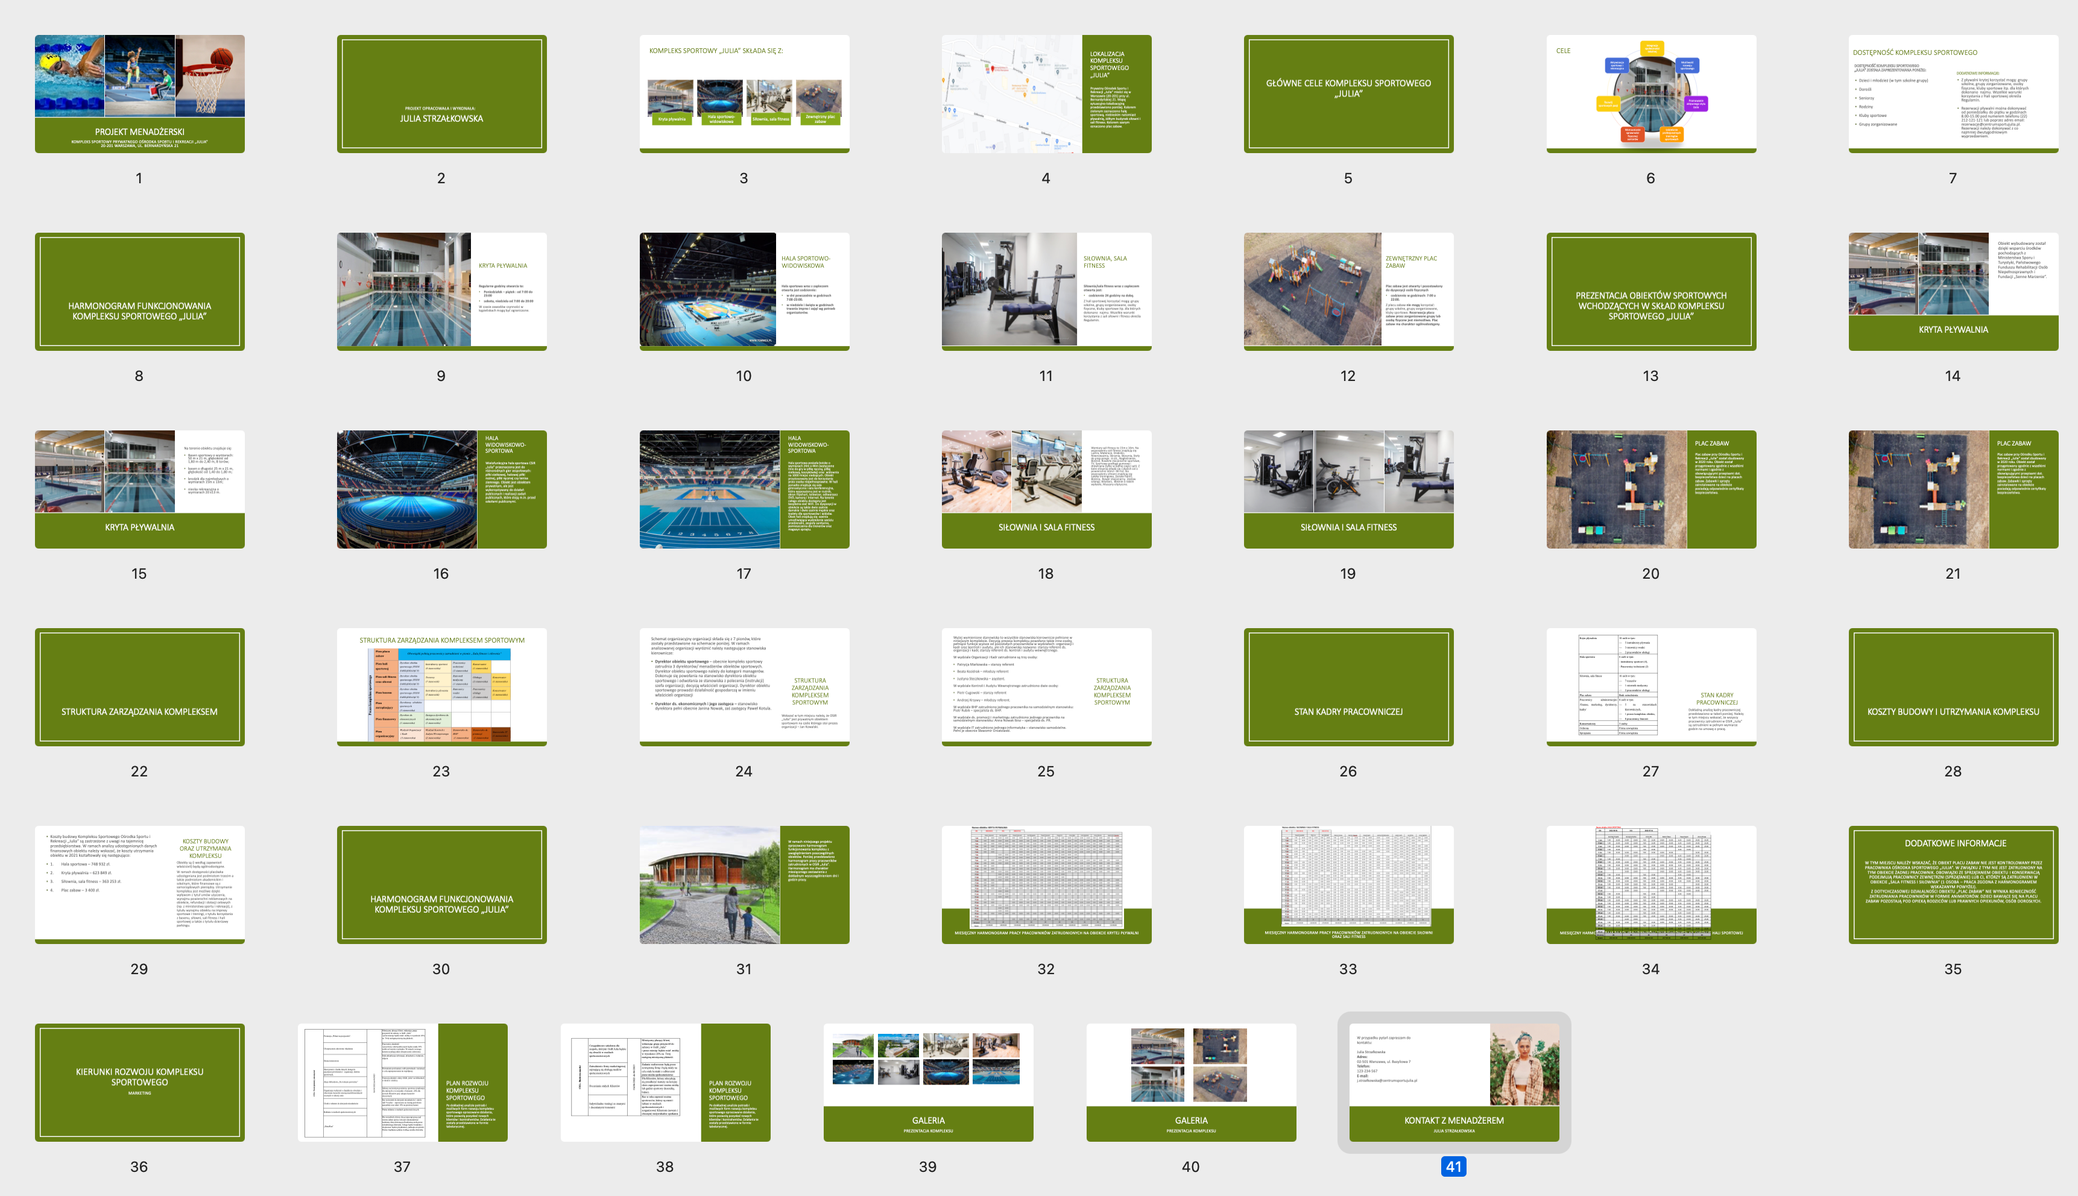Select slide 35 Dodatkowe Informacje

pyautogui.click(x=1953, y=885)
